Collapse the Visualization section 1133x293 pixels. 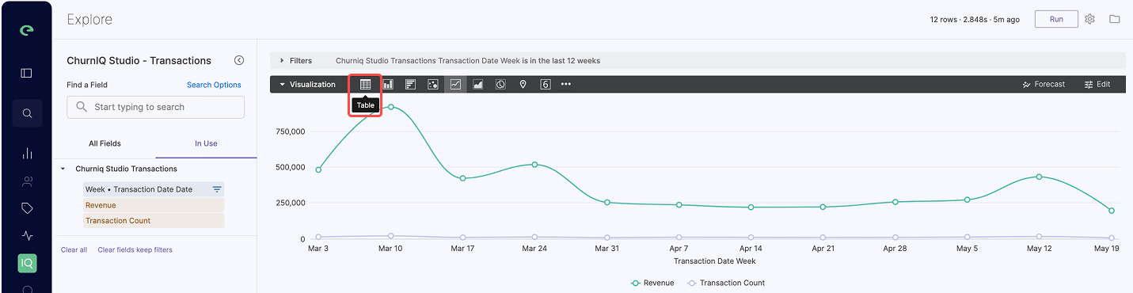(283, 84)
